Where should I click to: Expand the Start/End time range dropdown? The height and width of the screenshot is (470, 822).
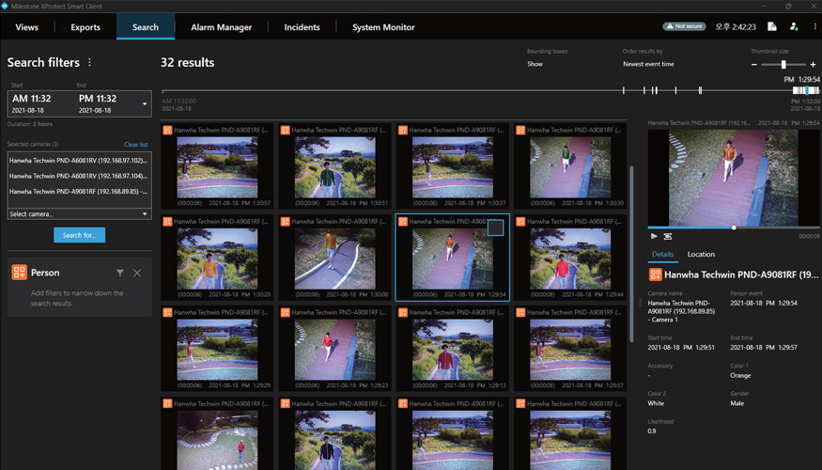tap(145, 103)
